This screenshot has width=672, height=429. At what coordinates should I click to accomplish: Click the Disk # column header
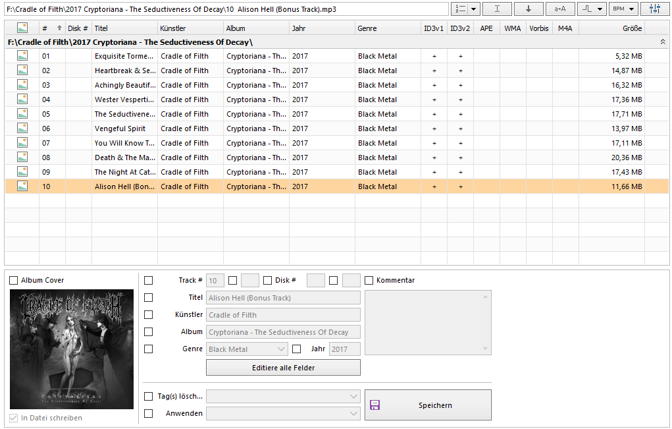[x=78, y=28]
